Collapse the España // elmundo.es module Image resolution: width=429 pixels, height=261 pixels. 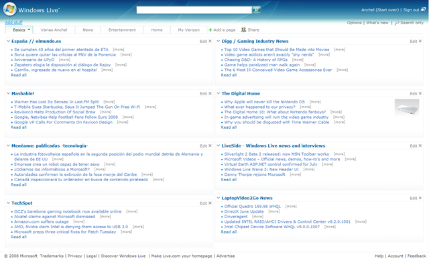click(x=8, y=41)
